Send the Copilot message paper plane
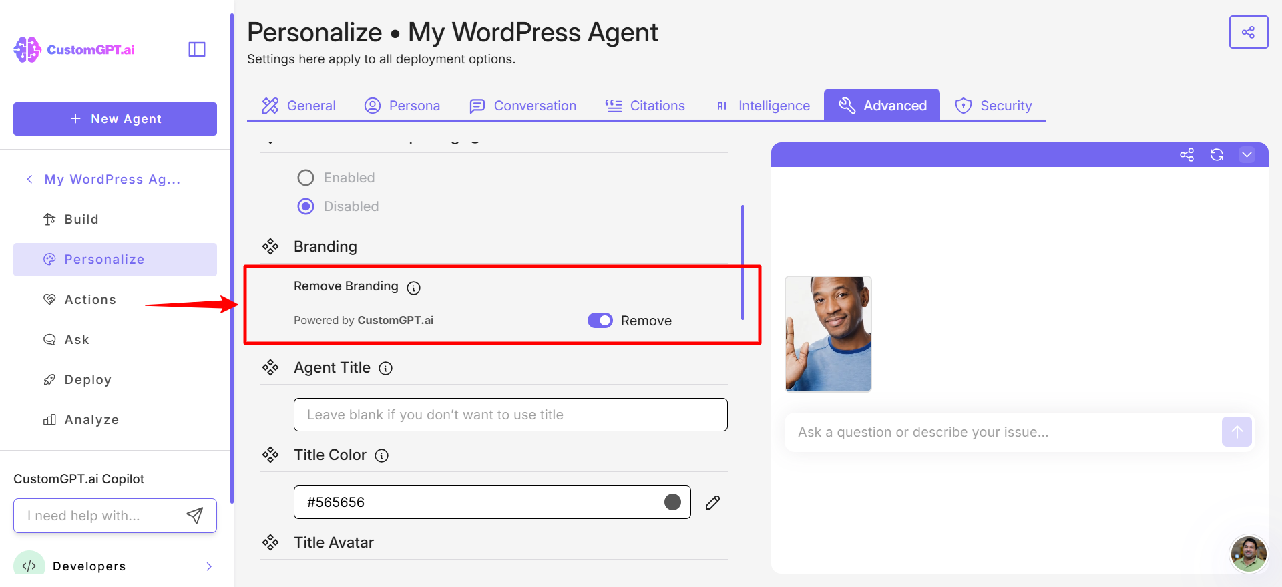Viewport: 1282px width, 587px height. click(x=194, y=515)
